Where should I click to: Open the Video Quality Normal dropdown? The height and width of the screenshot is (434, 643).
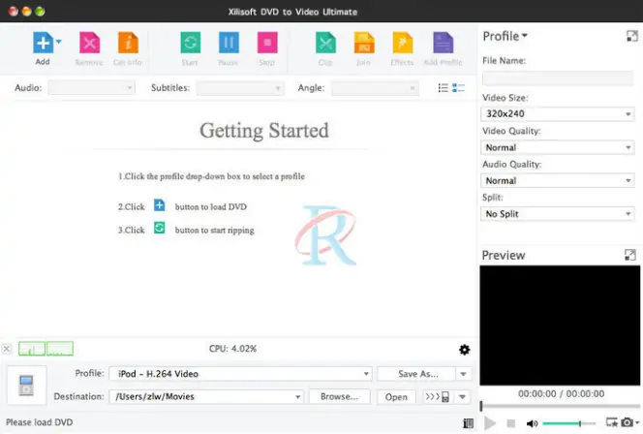click(x=557, y=147)
